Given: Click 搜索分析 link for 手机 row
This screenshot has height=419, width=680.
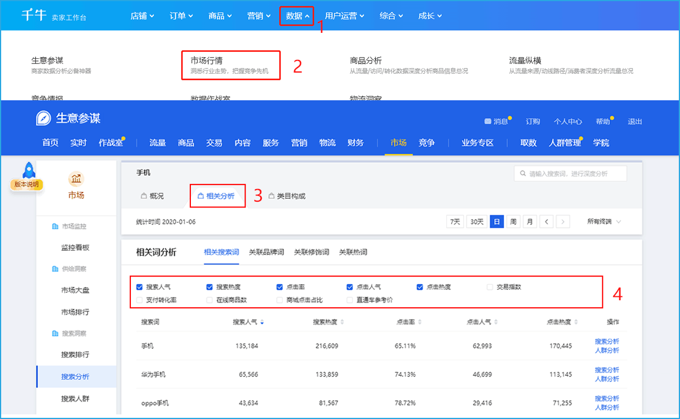Looking at the screenshot, I should 607,341.
